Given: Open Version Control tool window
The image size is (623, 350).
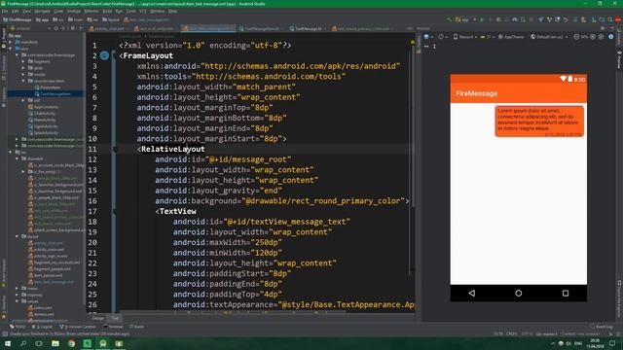Looking at the screenshot, I should tap(78, 327).
